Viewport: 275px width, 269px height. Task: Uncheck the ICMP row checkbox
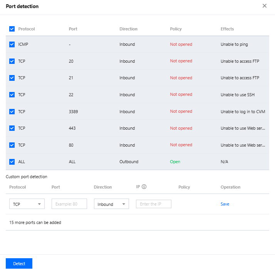pos(12,44)
